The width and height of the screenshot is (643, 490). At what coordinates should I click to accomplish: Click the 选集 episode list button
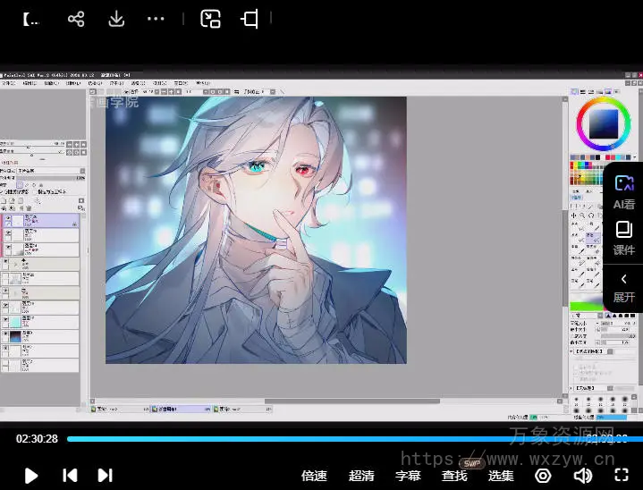point(501,476)
